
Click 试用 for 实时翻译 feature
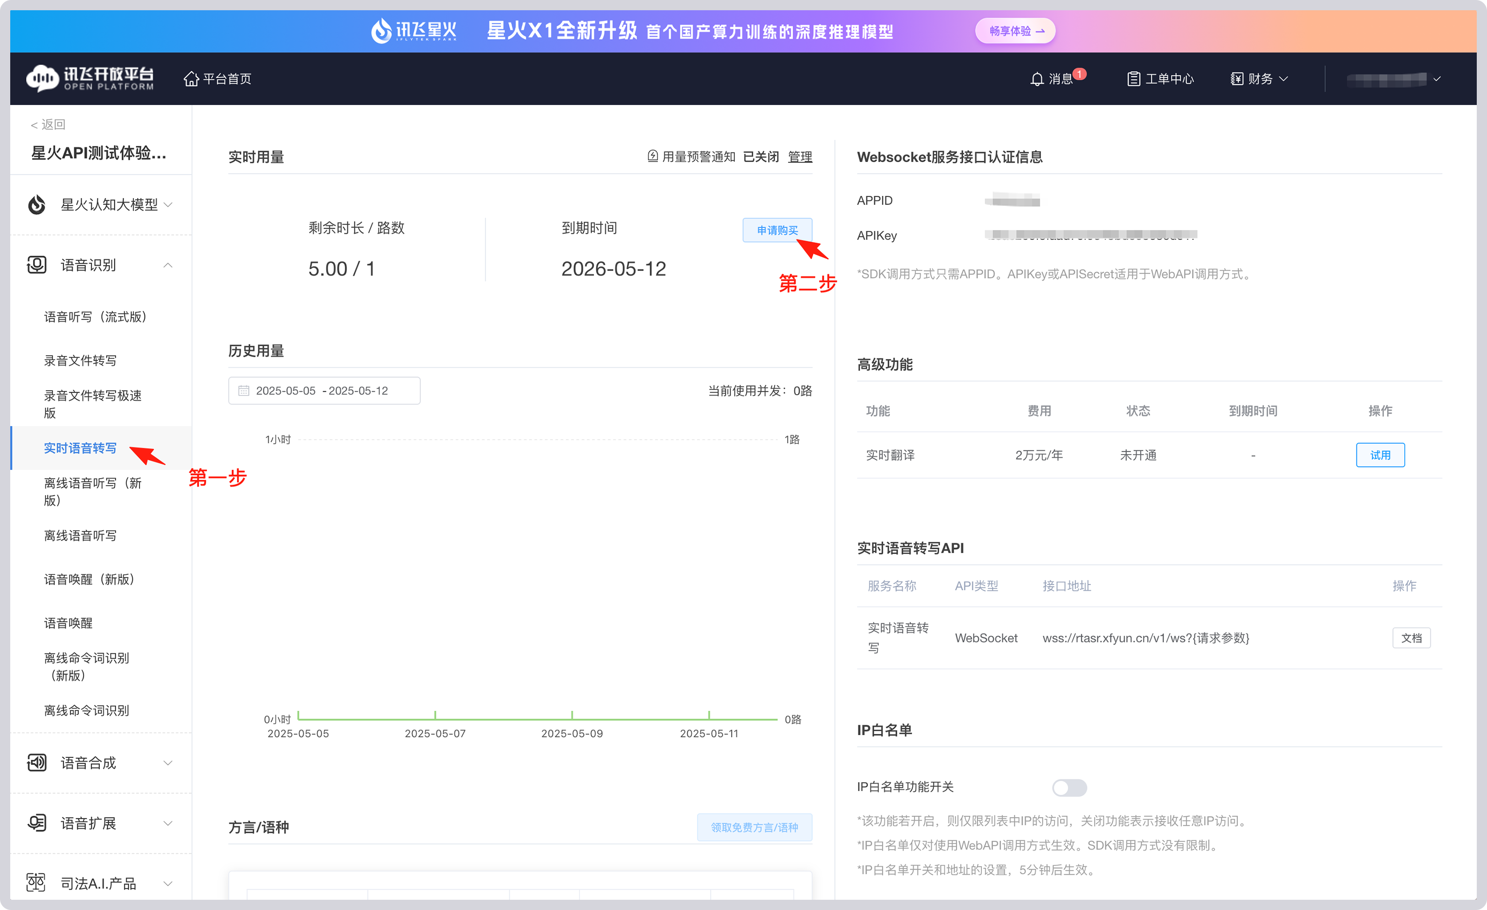[1380, 455]
